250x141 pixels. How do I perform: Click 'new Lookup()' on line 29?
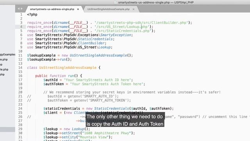click(x=76, y=129)
